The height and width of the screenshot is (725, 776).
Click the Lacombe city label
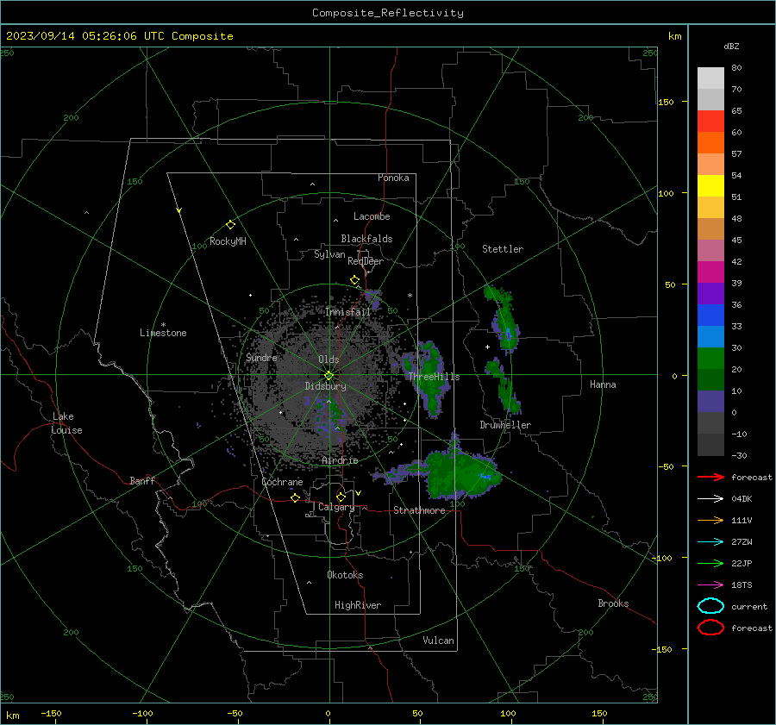click(372, 216)
